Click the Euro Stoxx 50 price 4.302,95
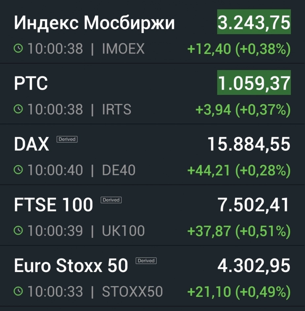Viewport: 305px width, 311px height. [254, 266]
